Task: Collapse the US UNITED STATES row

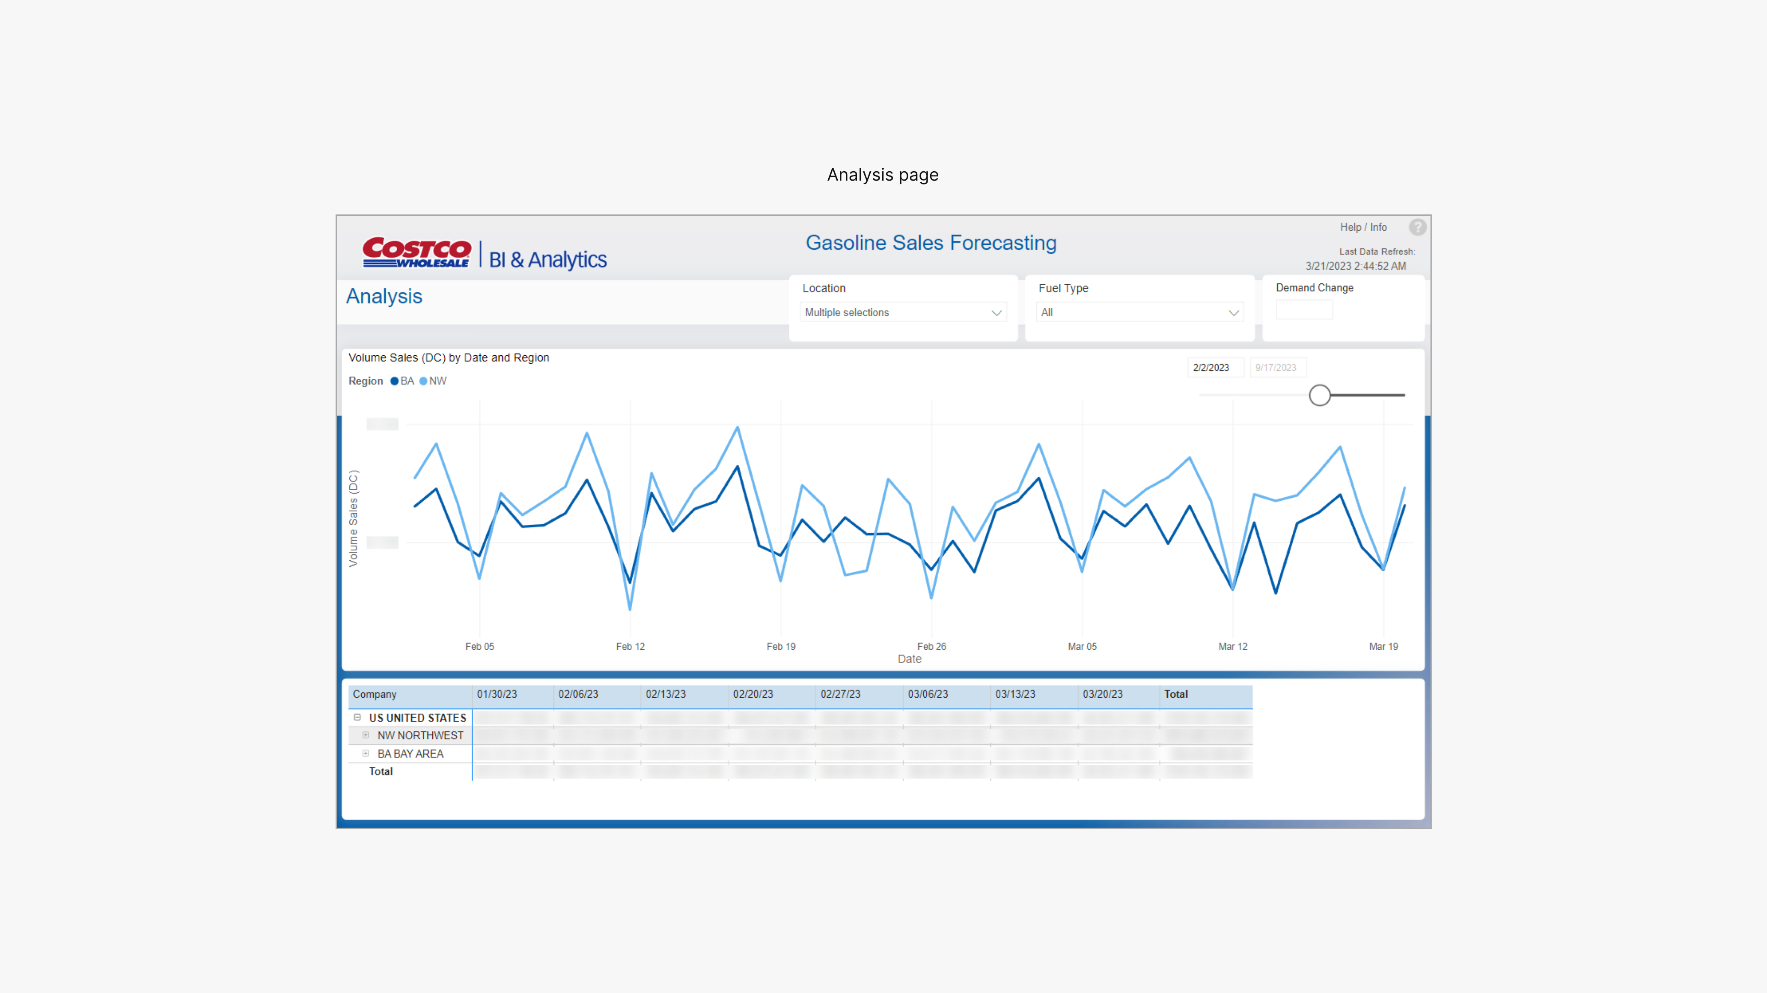Action: 357,717
